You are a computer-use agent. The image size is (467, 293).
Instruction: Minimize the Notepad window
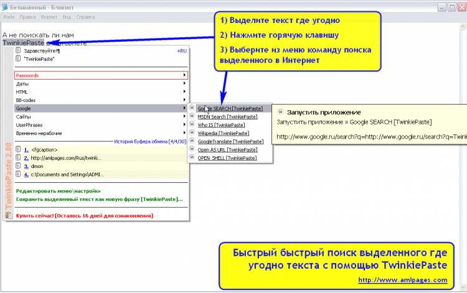click(x=441, y=7)
